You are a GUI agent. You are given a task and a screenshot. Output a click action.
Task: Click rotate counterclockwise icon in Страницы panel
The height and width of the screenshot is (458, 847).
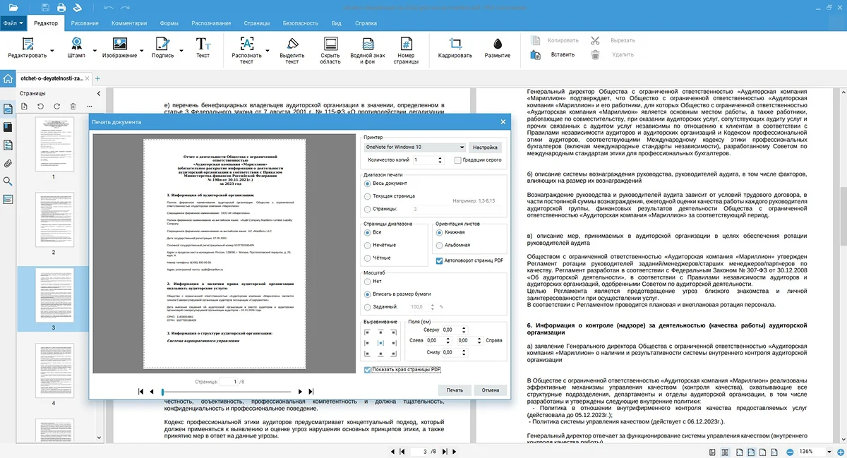click(40, 107)
